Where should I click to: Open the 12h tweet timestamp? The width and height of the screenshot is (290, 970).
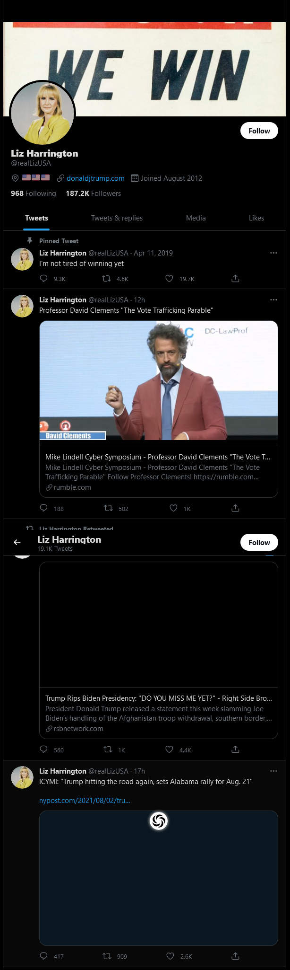click(x=139, y=300)
